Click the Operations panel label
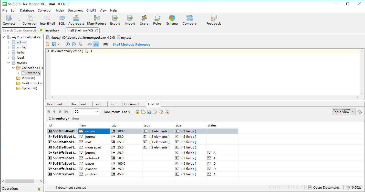Image resolution: width=365 pixels, height=192 pixels. click(x=10, y=189)
